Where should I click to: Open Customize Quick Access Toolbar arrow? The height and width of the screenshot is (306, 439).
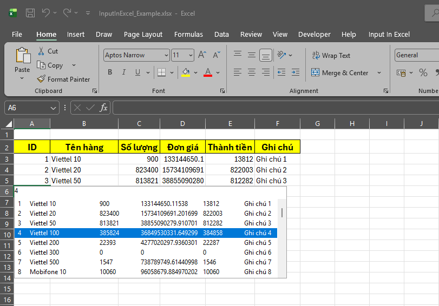point(88,13)
